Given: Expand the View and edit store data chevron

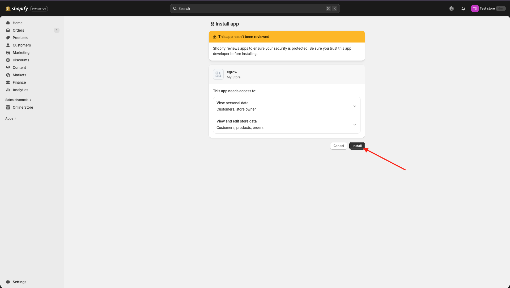Looking at the screenshot, I should point(354,125).
